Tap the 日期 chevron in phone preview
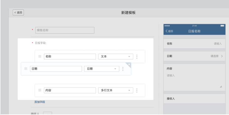 click(222, 56)
